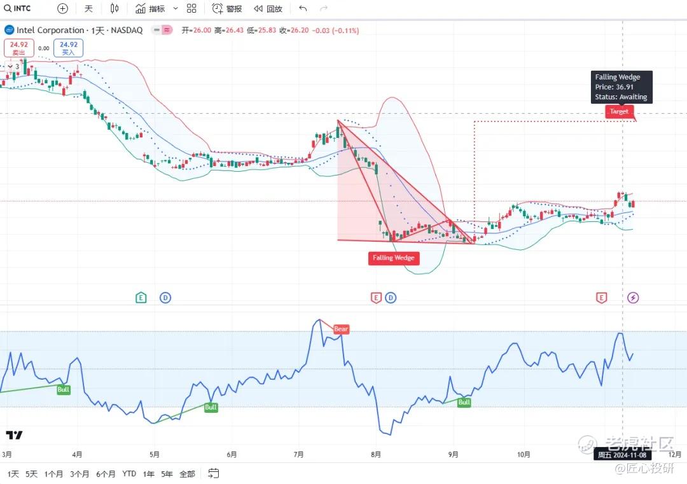Screen dimensions: 687x484
Task: Set range to 1个月
Action: [x=53, y=474]
